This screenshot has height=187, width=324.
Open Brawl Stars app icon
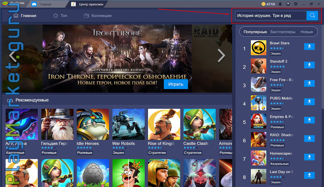click(259, 48)
